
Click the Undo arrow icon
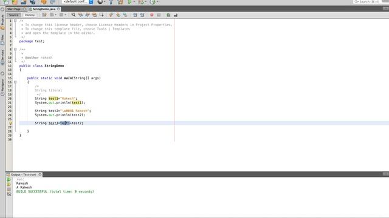pyautogui.click(x=44, y=2)
